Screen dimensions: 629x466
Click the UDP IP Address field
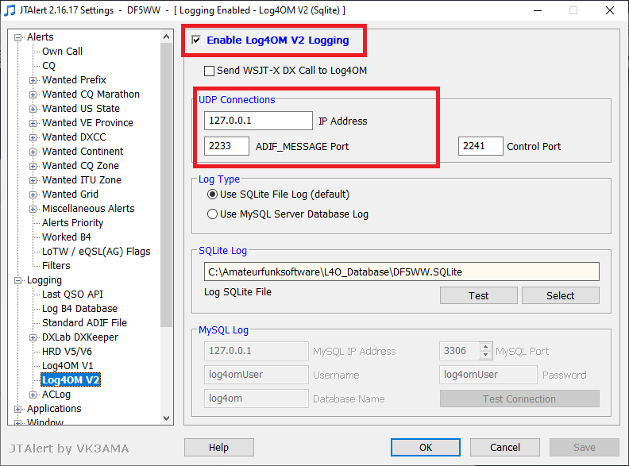[x=258, y=121]
